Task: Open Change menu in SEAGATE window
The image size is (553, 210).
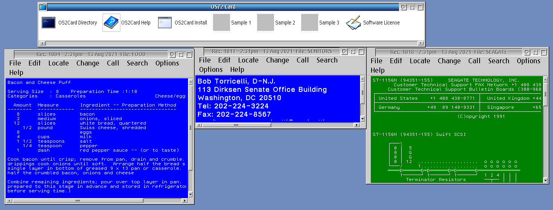Action: click(x=449, y=61)
